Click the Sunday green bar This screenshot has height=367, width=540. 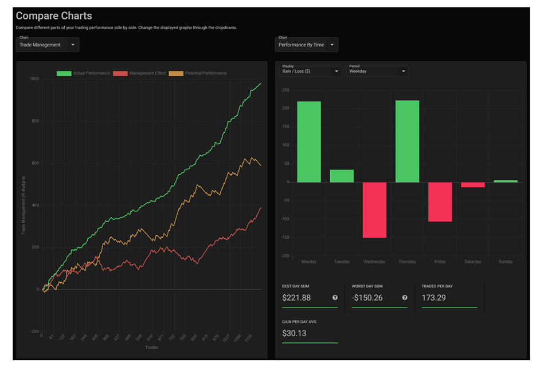tap(506, 181)
